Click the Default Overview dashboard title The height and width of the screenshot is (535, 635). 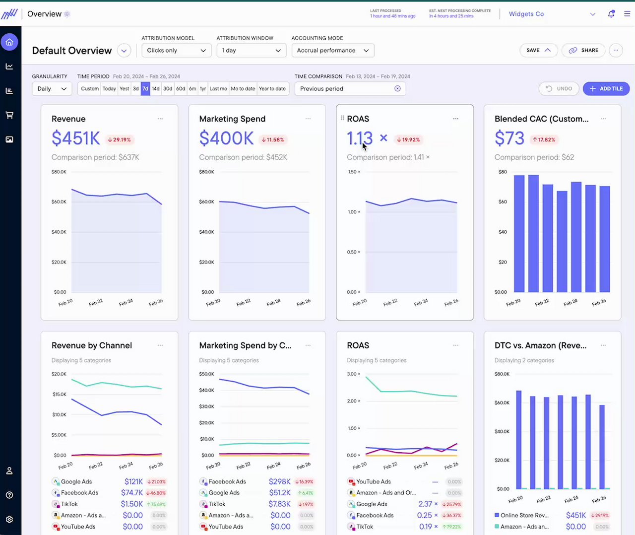coord(72,51)
